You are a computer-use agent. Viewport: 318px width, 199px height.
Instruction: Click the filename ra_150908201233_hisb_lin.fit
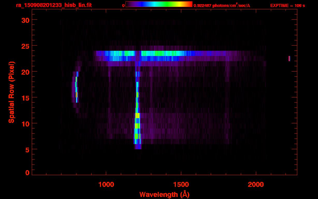point(53,5)
